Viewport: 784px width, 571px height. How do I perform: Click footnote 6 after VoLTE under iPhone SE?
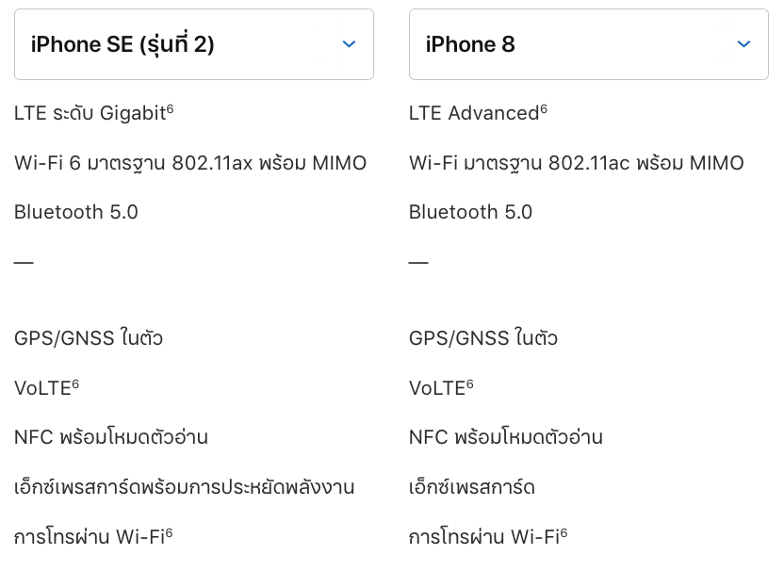click(75, 383)
